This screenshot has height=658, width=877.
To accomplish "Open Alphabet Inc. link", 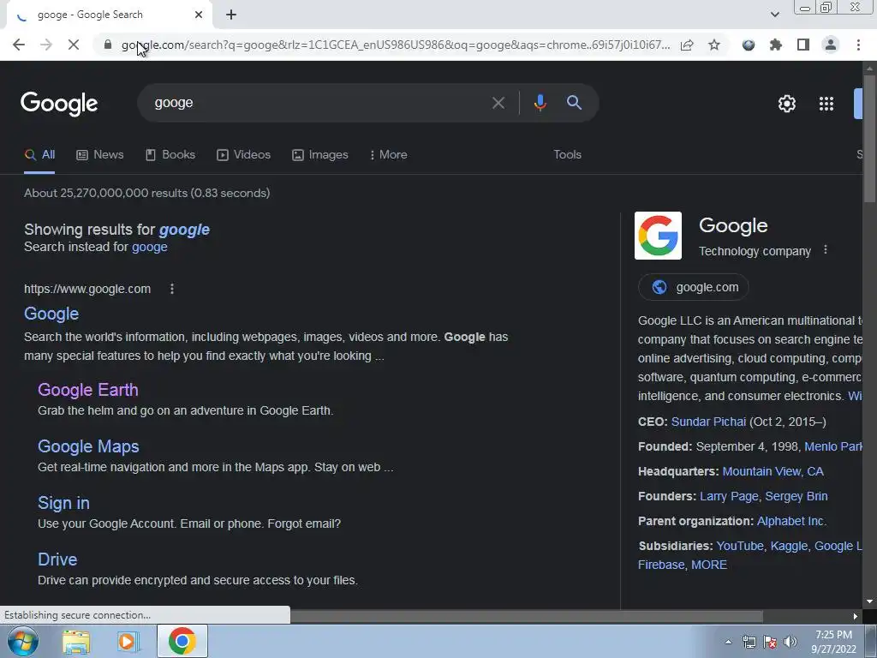I will click(x=790, y=521).
